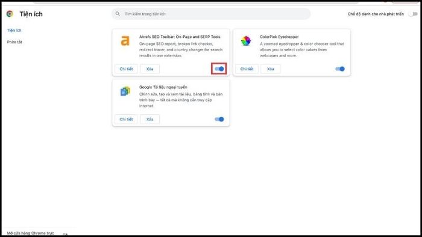The height and width of the screenshot is (237, 422).
Task: Click the description starting A zoomed eyedropper
Action: pyautogui.click(x=302, y=50)
